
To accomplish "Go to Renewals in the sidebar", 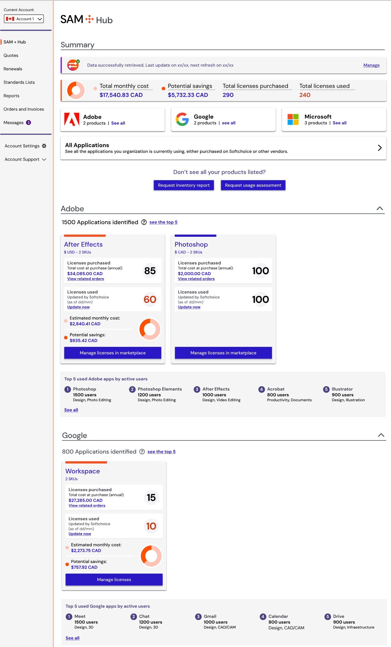I will pos(13,69).
